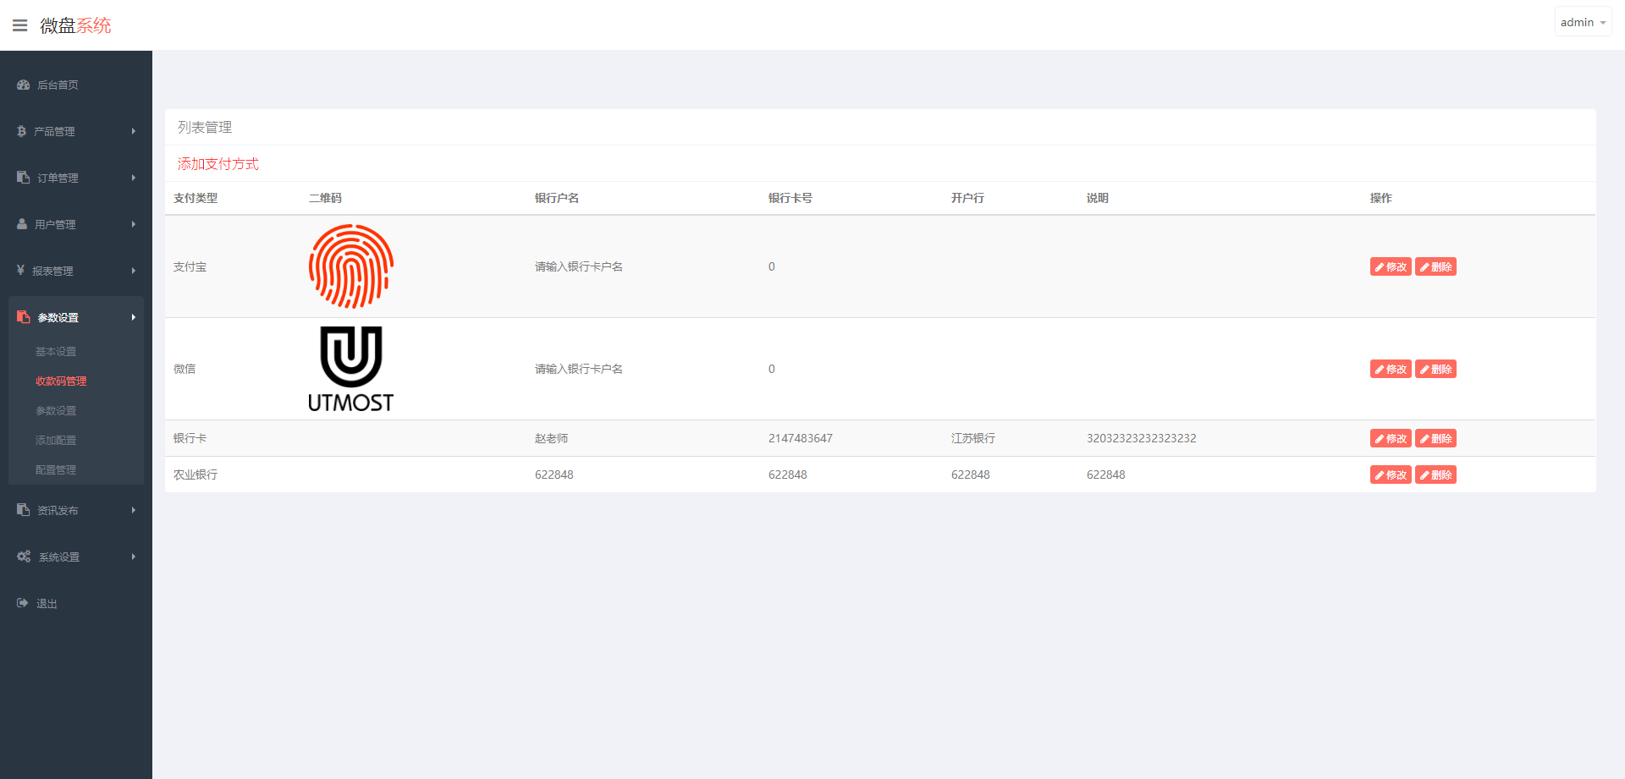Viewport: 1625px width, 779px height.
Task: Click the logout icon beside 退出
Action: [22, 603]
